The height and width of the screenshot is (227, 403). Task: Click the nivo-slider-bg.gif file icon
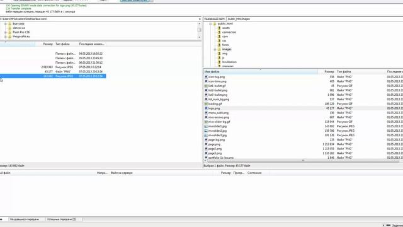point(206,122)
